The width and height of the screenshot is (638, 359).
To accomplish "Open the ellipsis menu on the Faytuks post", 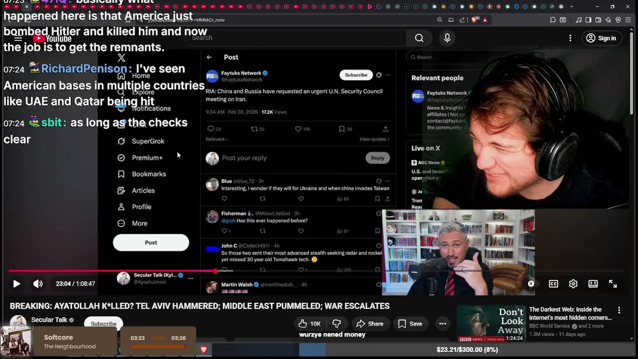I will [388, 75].
